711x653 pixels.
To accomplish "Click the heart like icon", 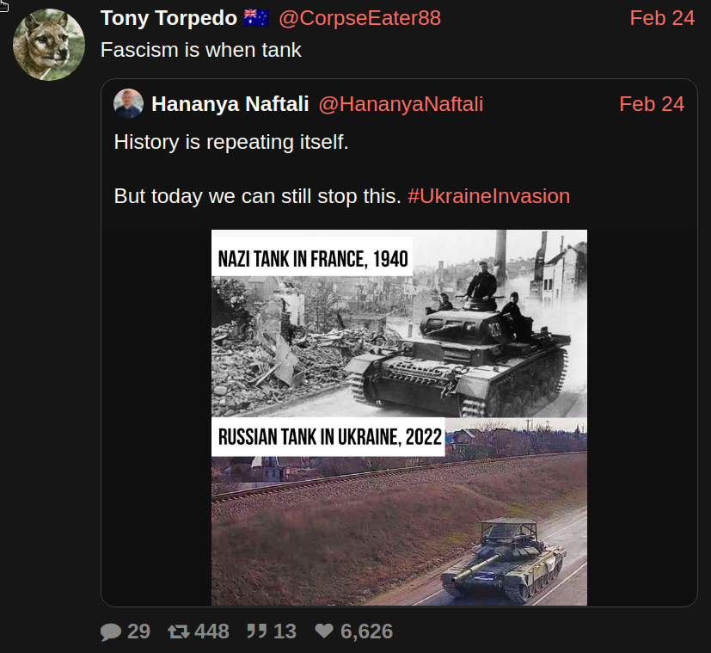I will coord(324,632).
